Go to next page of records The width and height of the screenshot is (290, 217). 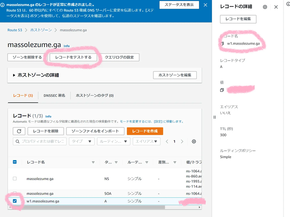[x=182, y=141]
